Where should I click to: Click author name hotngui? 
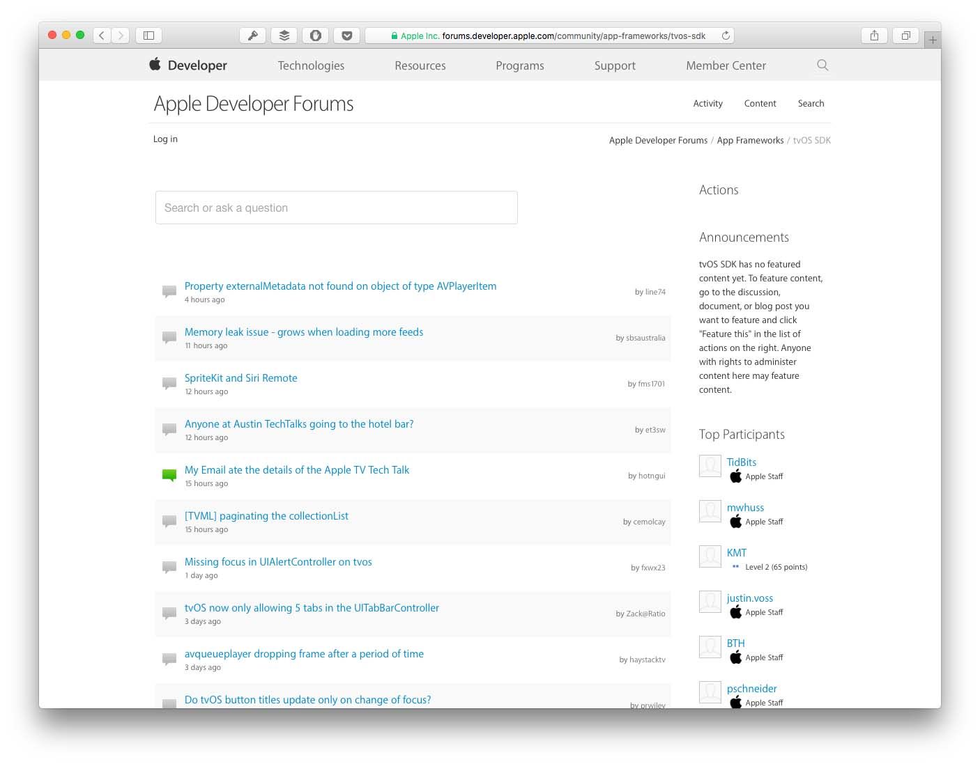tap(652, 476)
